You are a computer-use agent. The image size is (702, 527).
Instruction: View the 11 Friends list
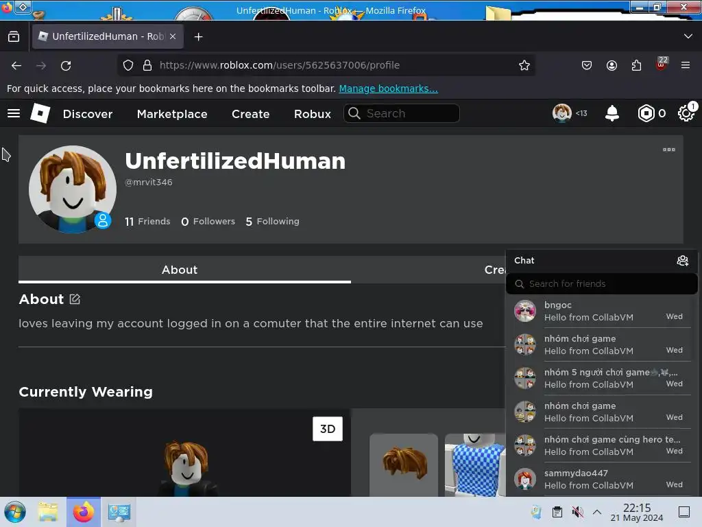(x=147, y=222)
